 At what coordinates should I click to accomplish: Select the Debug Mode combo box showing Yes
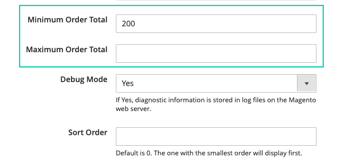point(216,83)
